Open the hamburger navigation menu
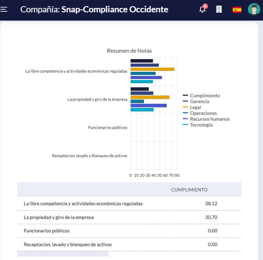 (4, 9)
